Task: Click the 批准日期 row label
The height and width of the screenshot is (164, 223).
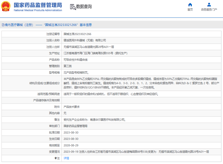Action: pyautogui.click(x=54, y=133)
